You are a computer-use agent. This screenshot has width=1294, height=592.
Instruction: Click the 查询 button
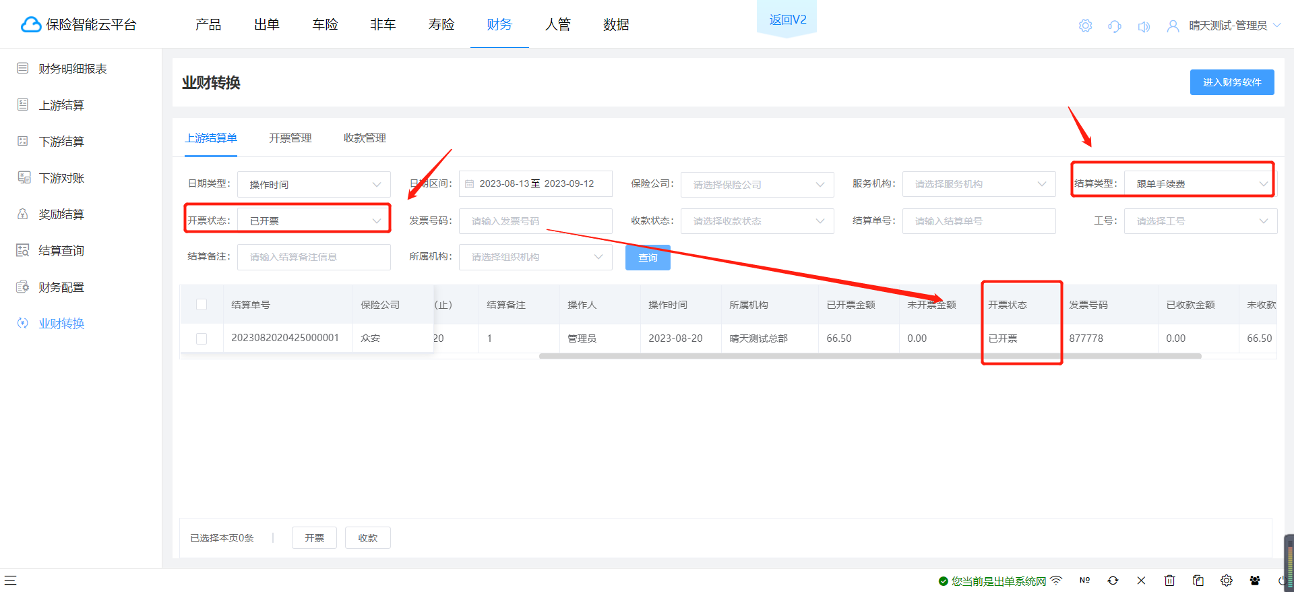(x=648, y=258)
